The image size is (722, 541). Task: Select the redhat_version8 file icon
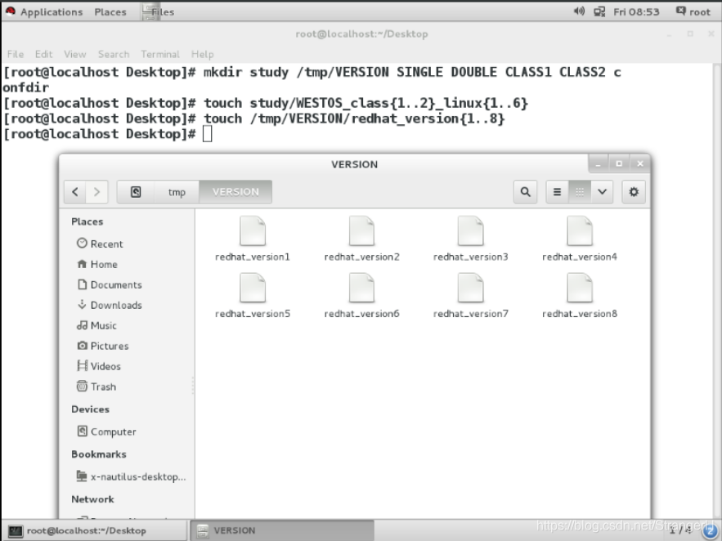(579, 288)
